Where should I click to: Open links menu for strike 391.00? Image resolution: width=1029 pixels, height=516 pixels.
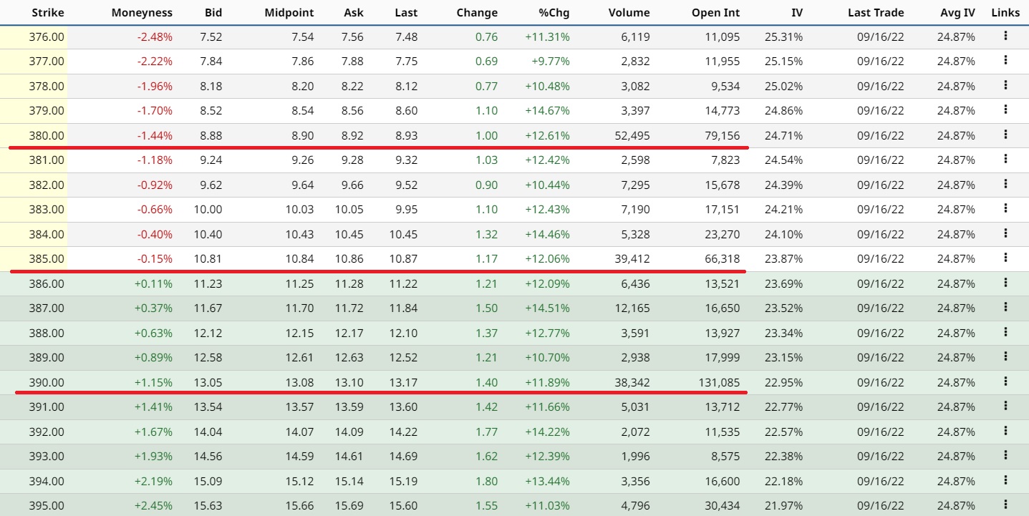(1005, 406)
